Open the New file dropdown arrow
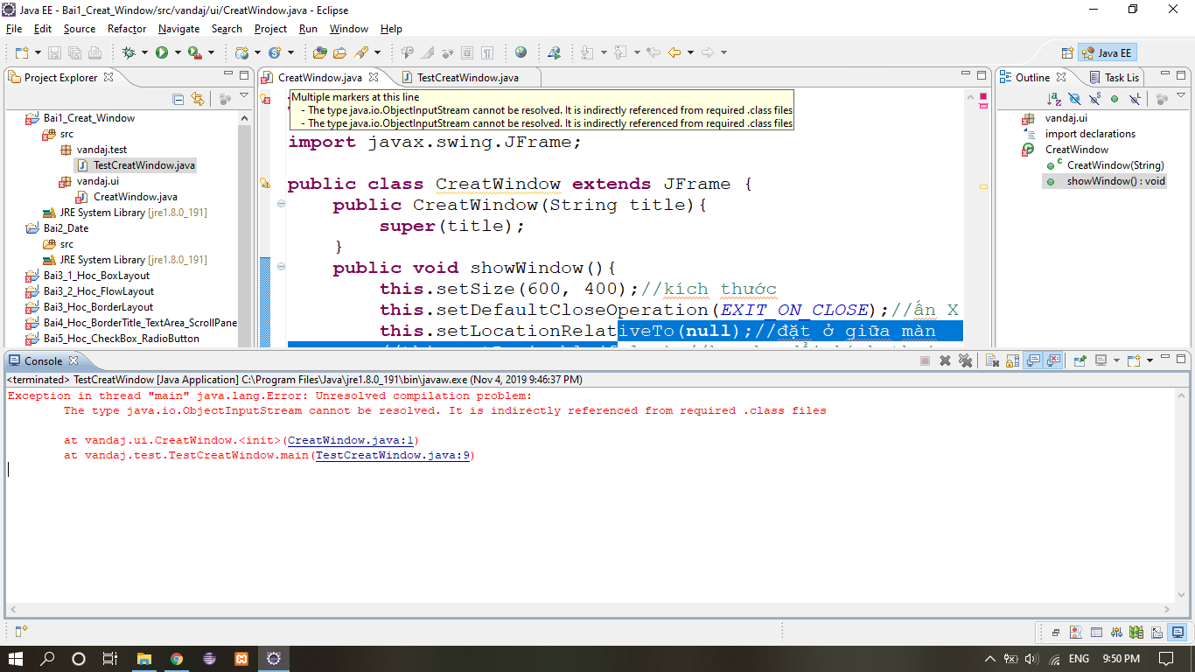The height and width of the screenshot is (672, 1195). coord(36,52)
